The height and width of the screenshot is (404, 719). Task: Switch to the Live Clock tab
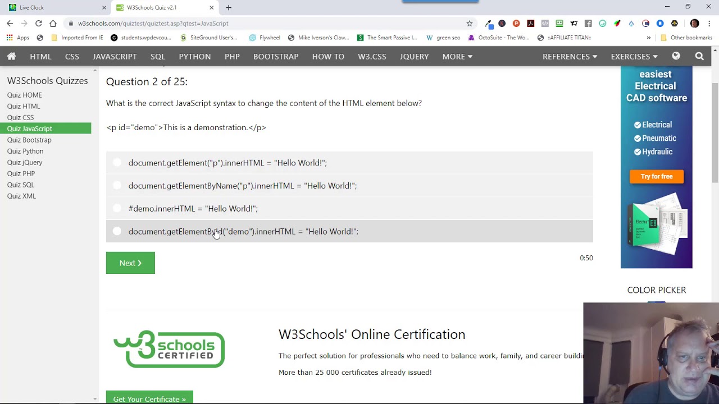click(55, 7)
